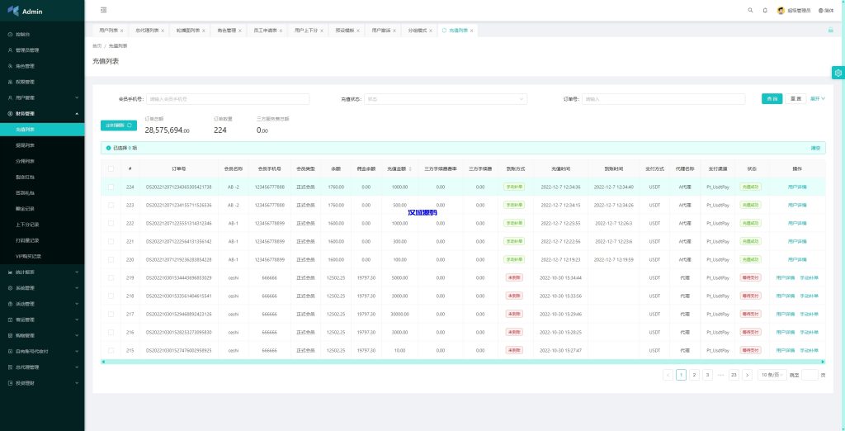
Task: Click 手动补单 link for order 219
Action: tap(810, 277)
